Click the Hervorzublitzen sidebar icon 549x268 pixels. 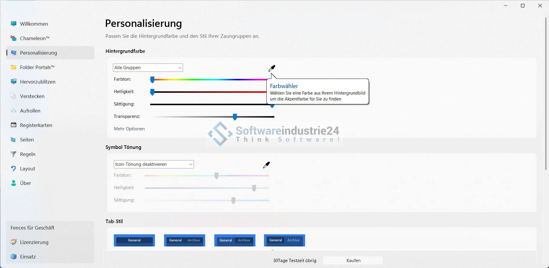pyautogui.click(x=14, y=82)
